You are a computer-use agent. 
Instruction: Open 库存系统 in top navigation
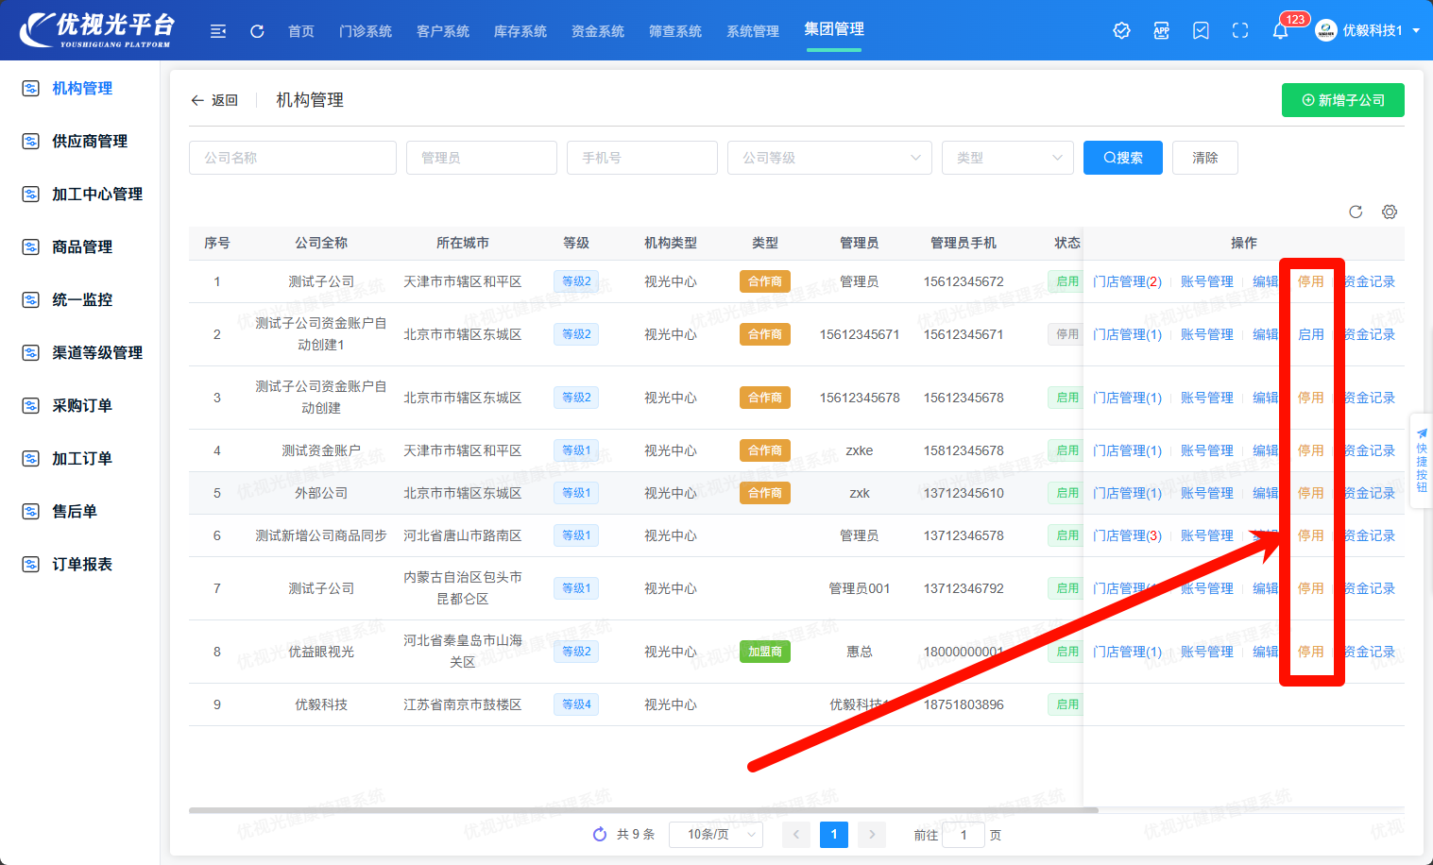[x=520, y=31]
